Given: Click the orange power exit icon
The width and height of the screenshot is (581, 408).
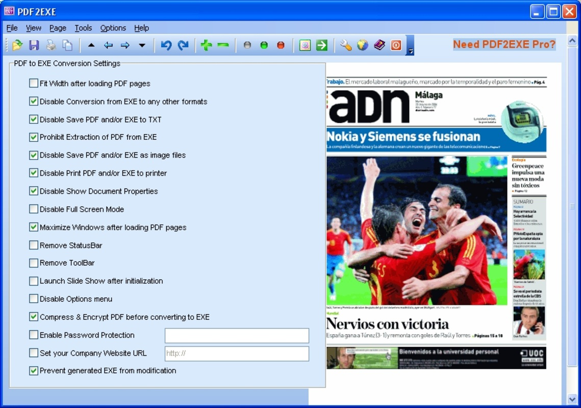Looking at the screenshot, I should click(396, 45).
